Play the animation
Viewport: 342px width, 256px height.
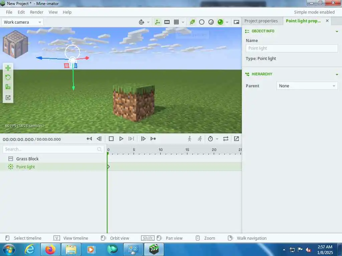coord(121,139)
